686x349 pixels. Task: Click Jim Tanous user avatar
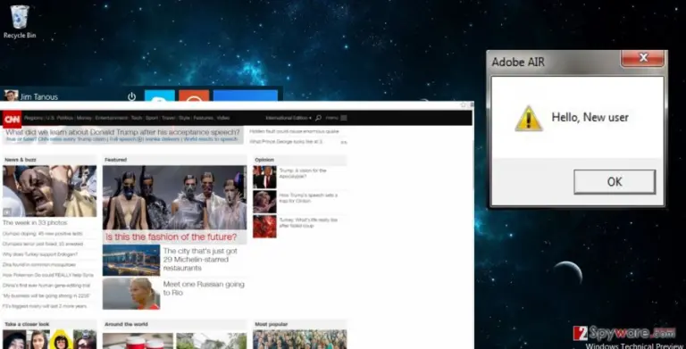click(x=11, y=96)
